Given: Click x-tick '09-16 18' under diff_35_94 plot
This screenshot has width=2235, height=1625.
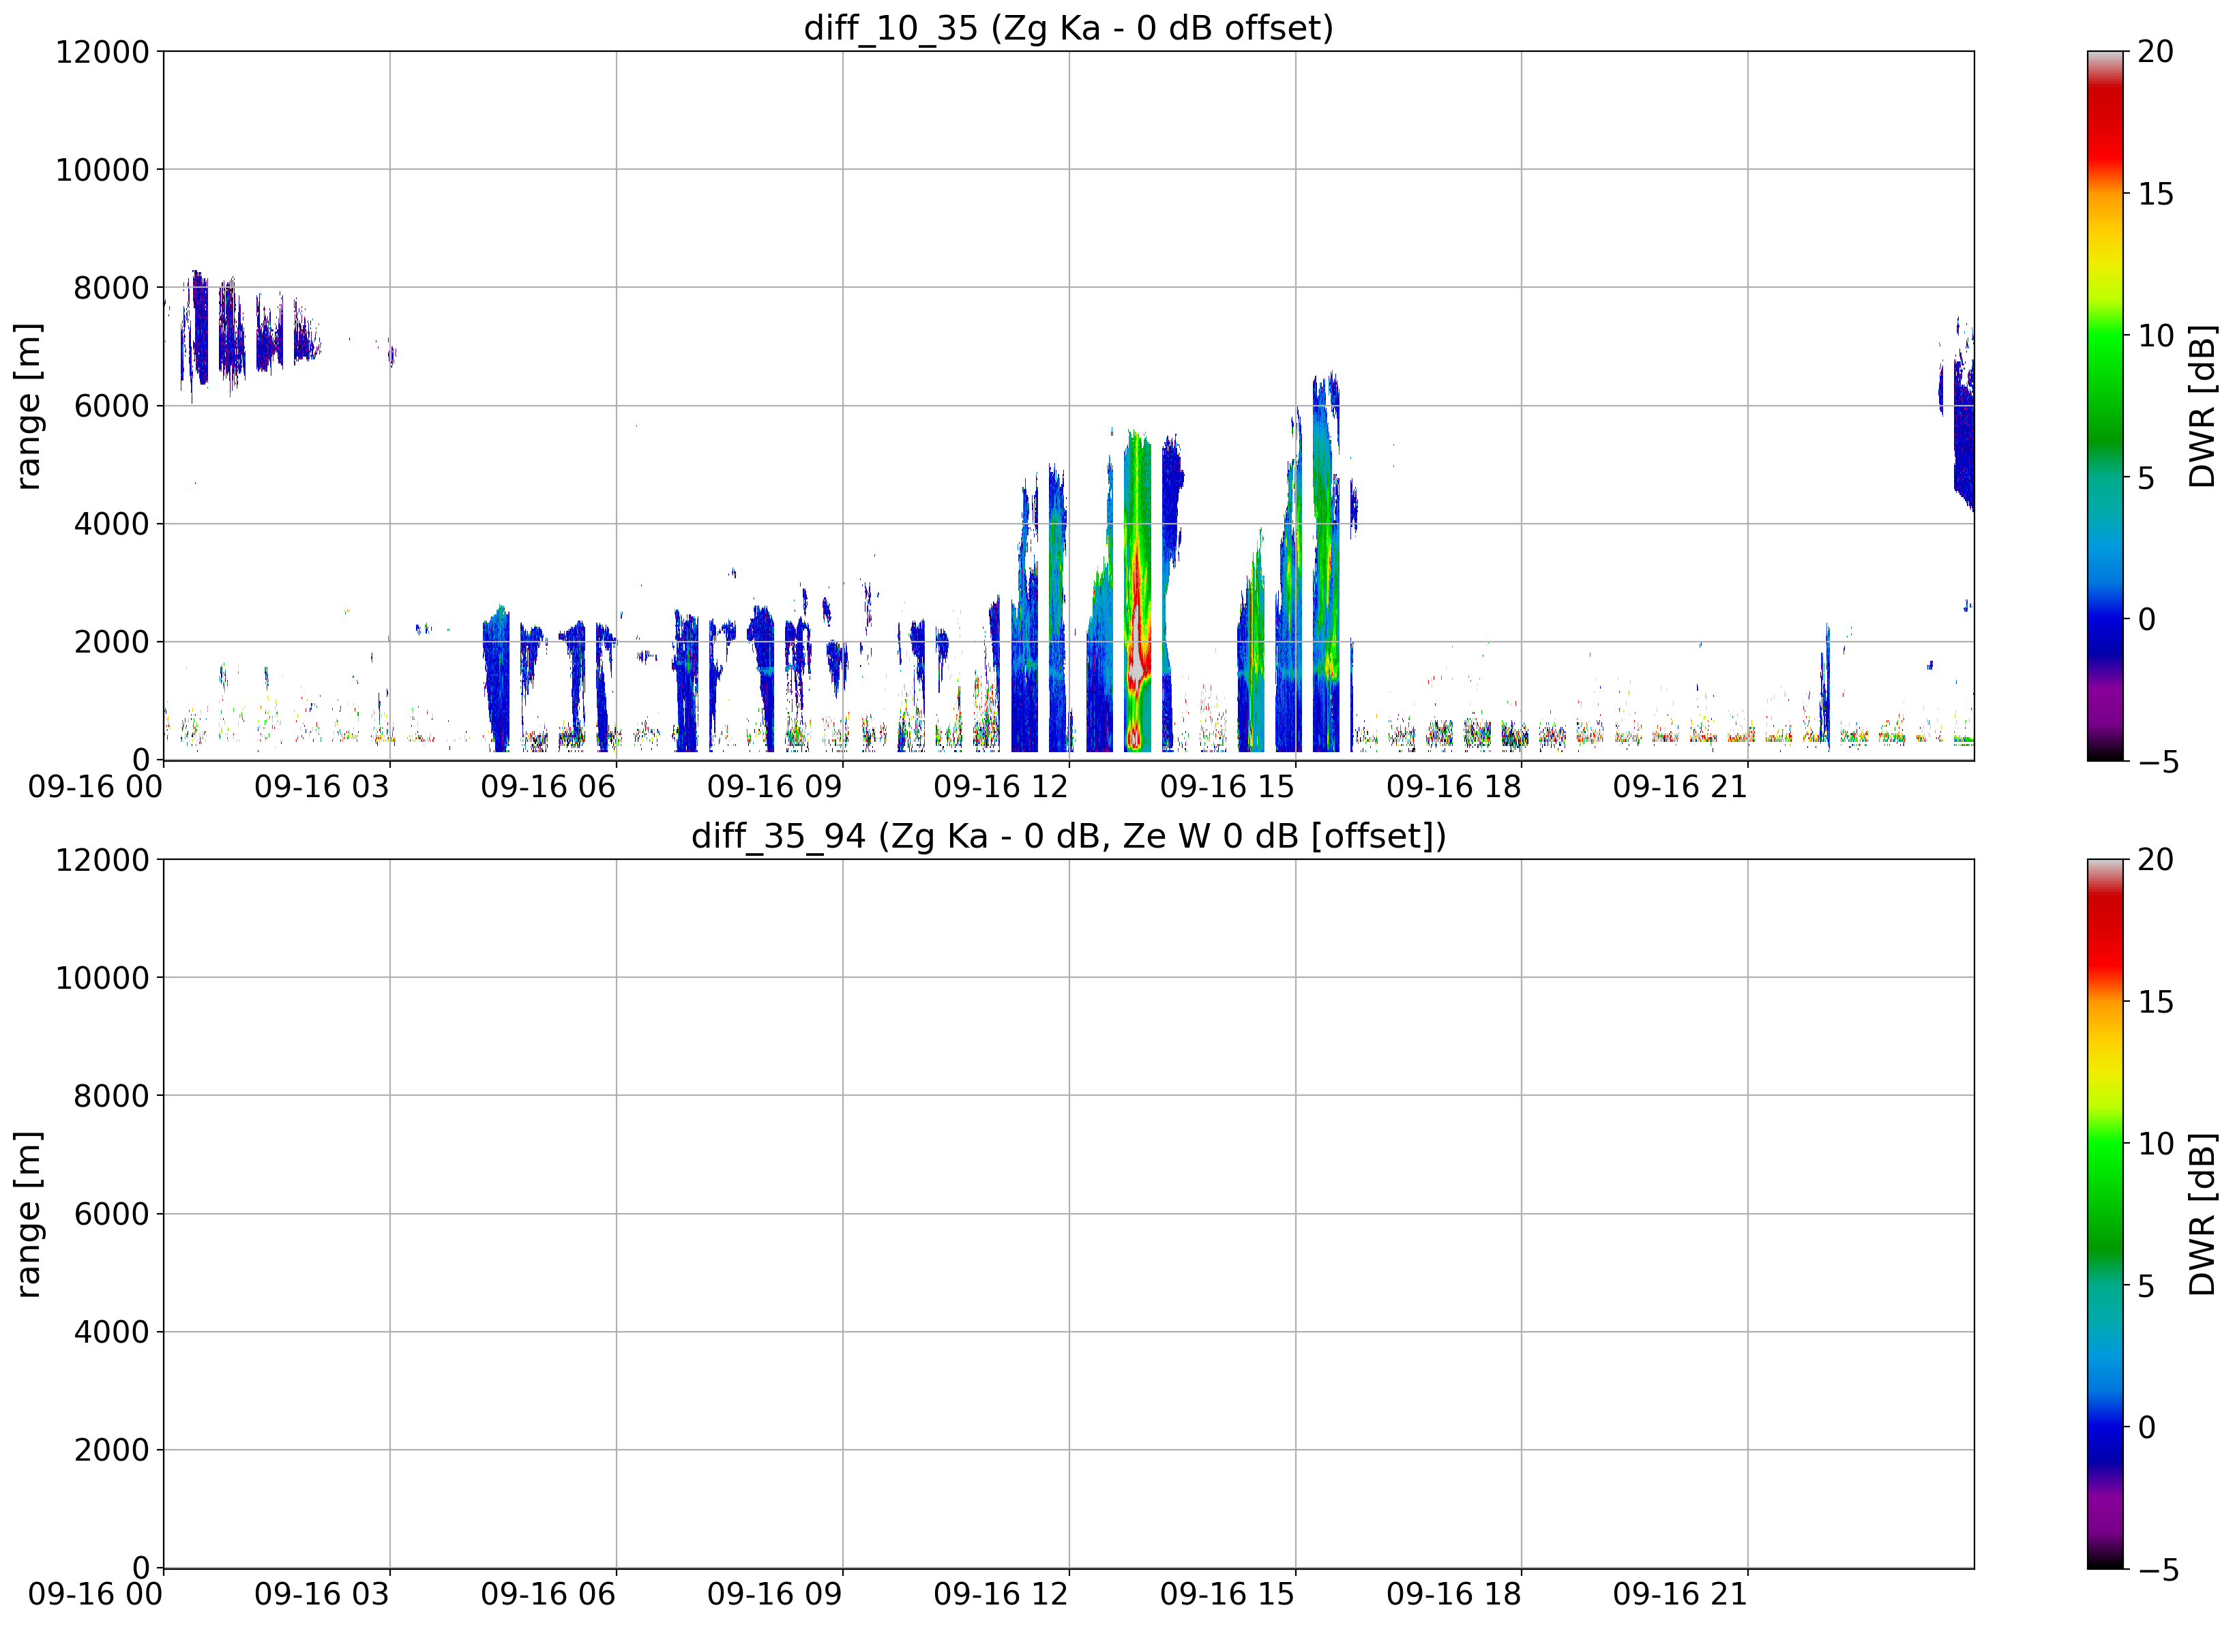Looking at the screenshot, I should tap(1453, 1594).
